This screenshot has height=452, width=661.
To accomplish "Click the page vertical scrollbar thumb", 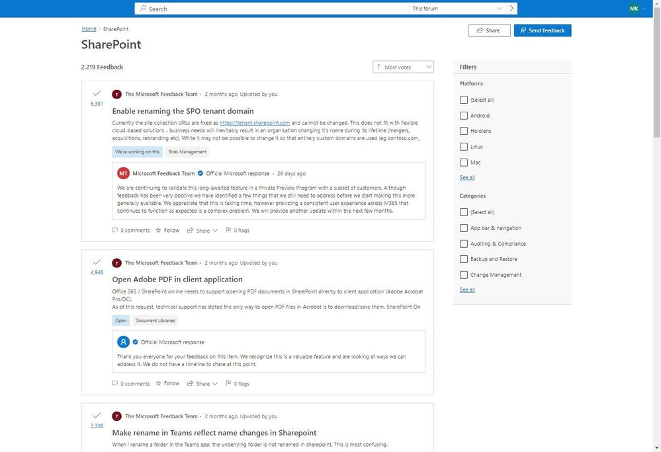I will 657,73.
